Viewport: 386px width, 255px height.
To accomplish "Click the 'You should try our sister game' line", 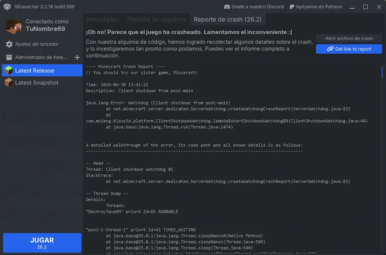I will 142,73.
